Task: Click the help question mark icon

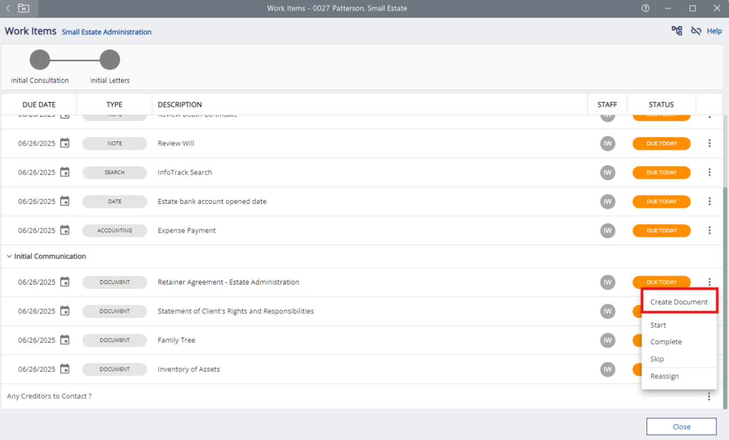Action: coord(645,9)
